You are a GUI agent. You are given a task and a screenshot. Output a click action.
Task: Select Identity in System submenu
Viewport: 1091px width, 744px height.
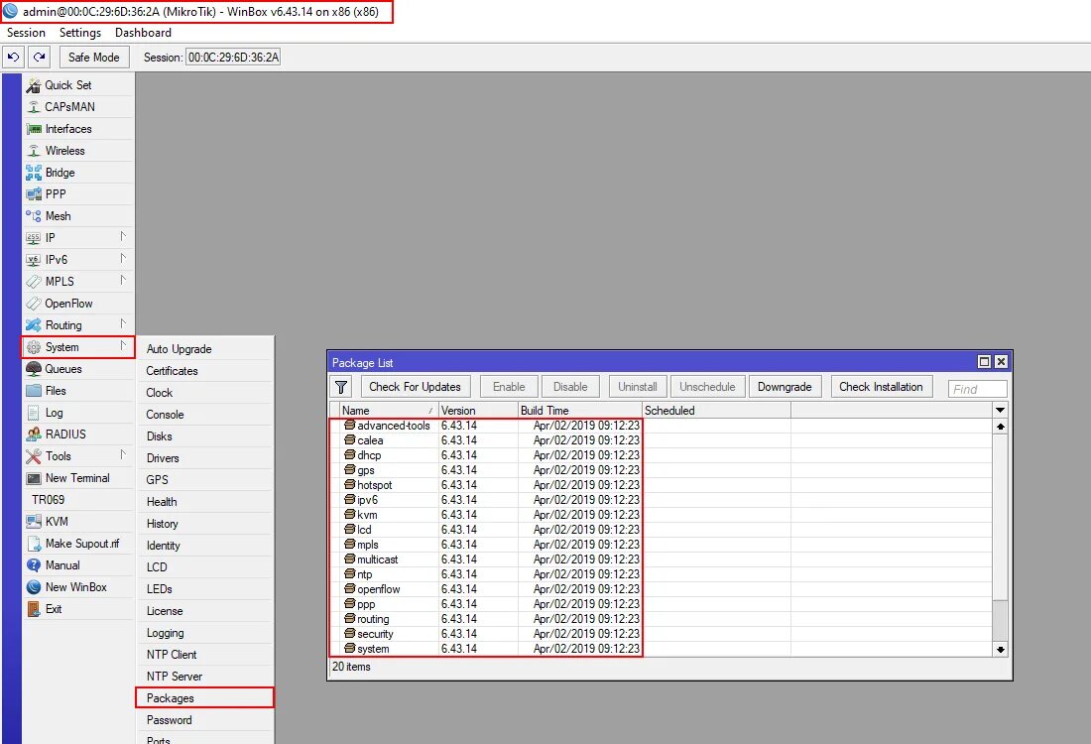coord(205,546)
